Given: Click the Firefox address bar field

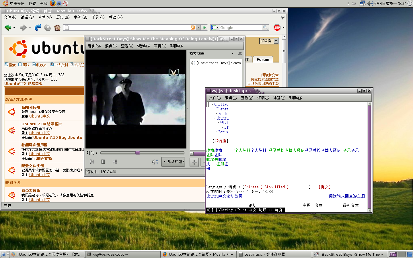Looking at the screenshot, I should (129, 28).
